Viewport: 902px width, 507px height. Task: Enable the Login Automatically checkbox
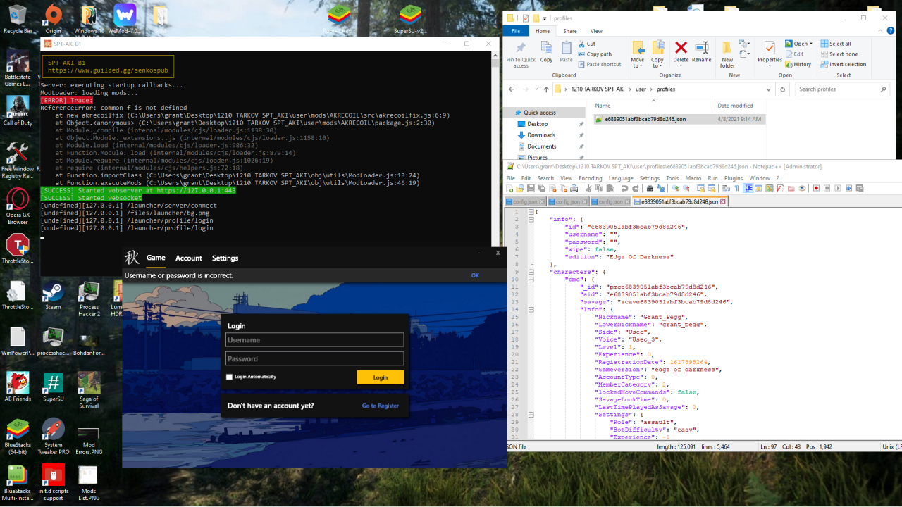point(229,377)
